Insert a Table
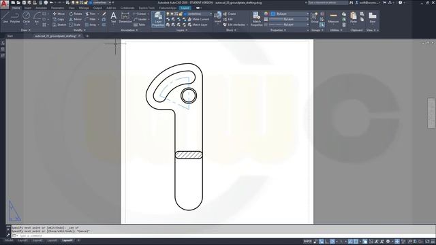Image resolution: width=436 pixels, height=245 pixels. point(140,24)
